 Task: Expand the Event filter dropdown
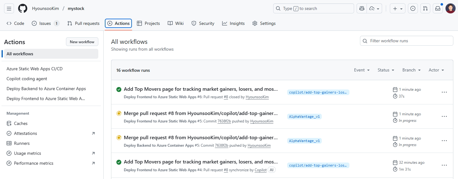pos(362,70)
